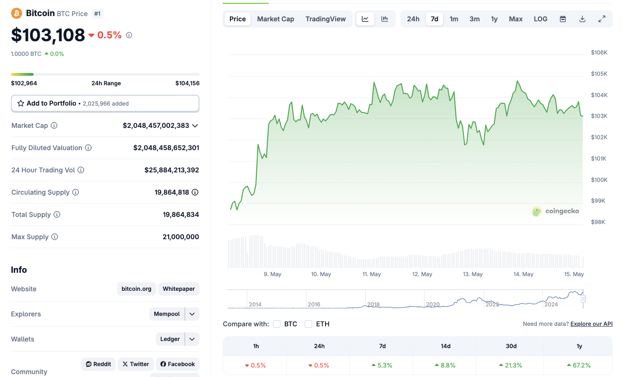Switch to TradingView tab

[x=326, y=19]
